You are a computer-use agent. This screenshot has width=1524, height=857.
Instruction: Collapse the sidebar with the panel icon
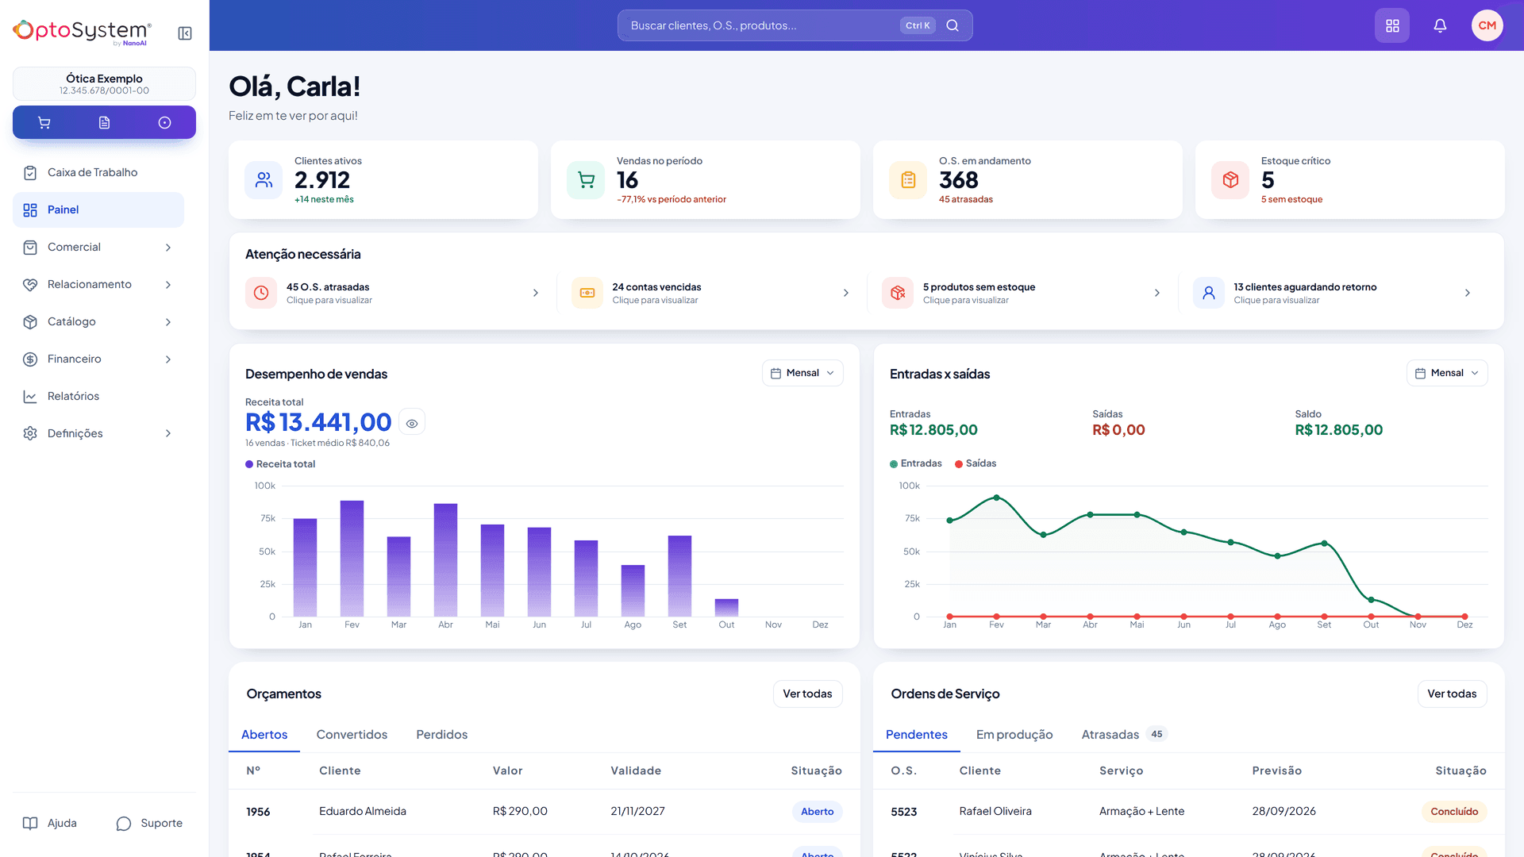point(185,33)
